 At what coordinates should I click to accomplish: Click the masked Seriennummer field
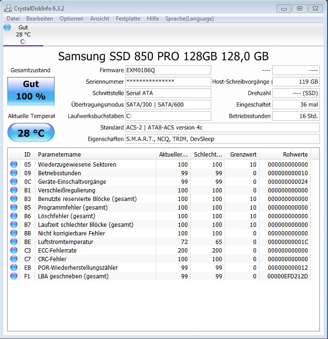(x=168, y=82)
